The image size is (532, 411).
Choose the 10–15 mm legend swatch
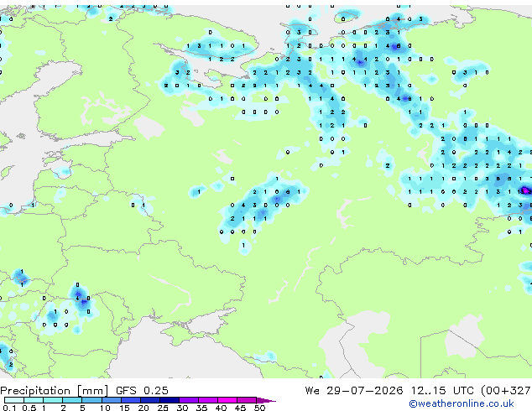(x=111, y=400)
